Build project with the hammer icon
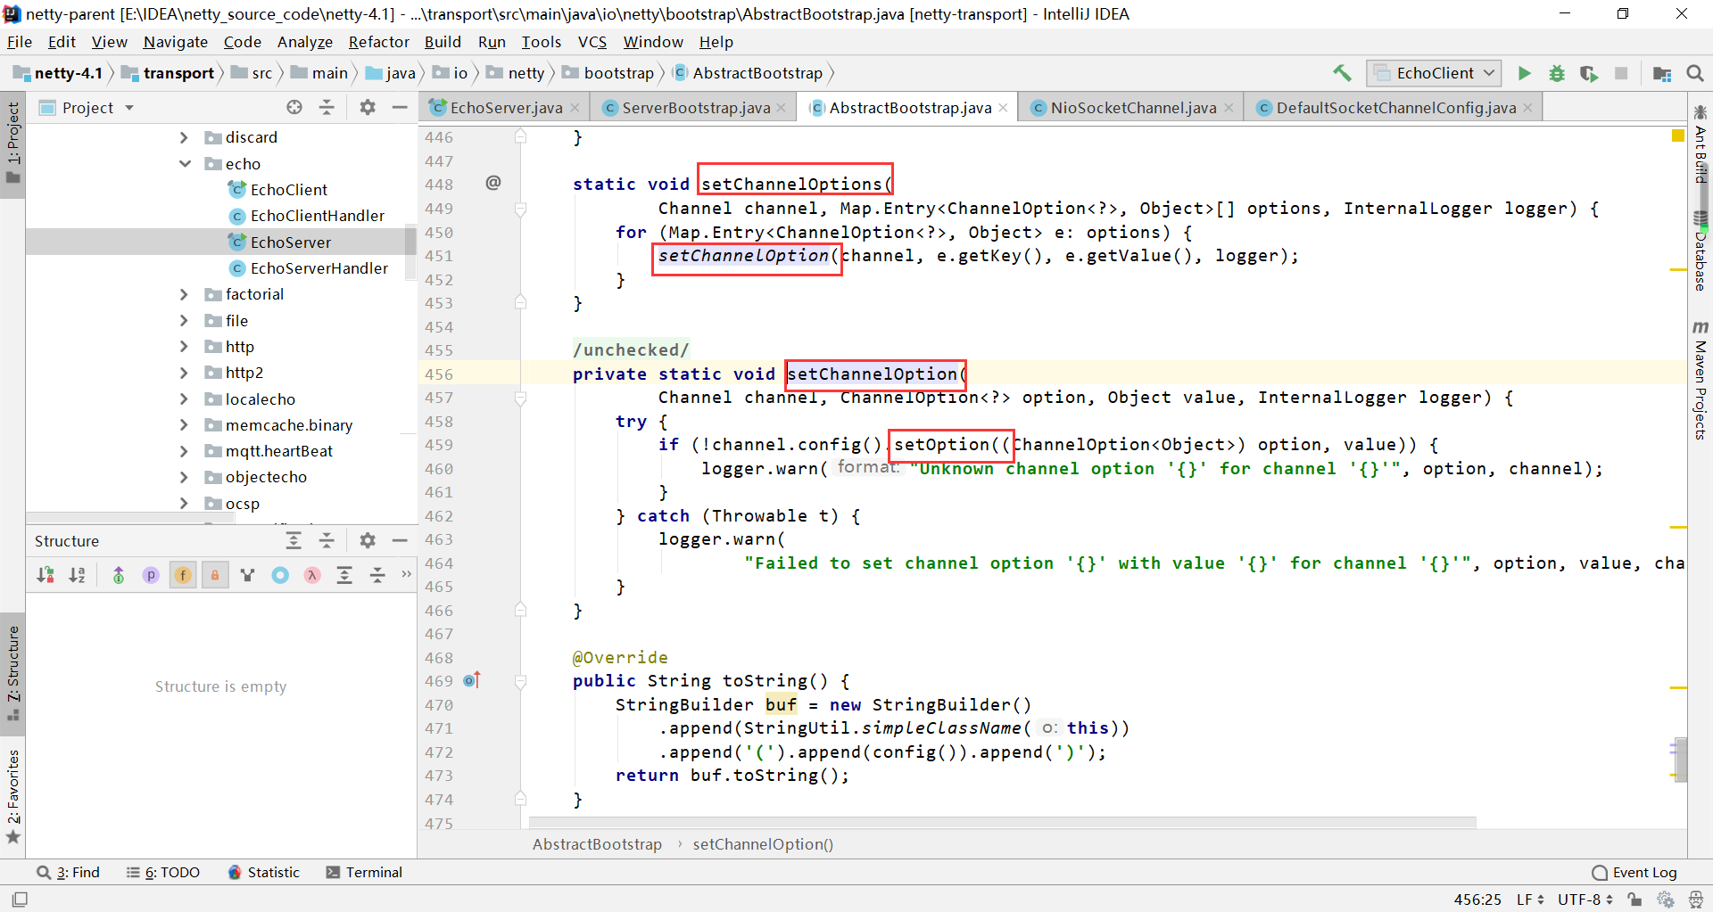The image size is (1713, 912). point(1342,73)
